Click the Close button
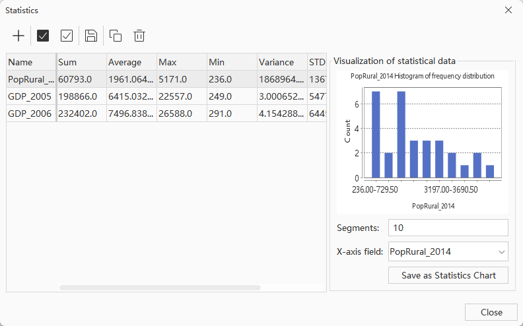 [491, 312]
